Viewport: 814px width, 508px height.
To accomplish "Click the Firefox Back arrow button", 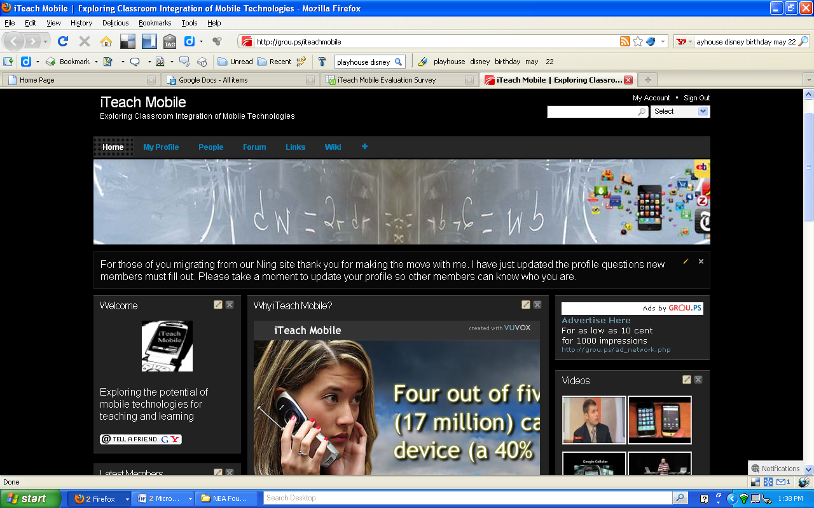I will (x=15, y=41).
